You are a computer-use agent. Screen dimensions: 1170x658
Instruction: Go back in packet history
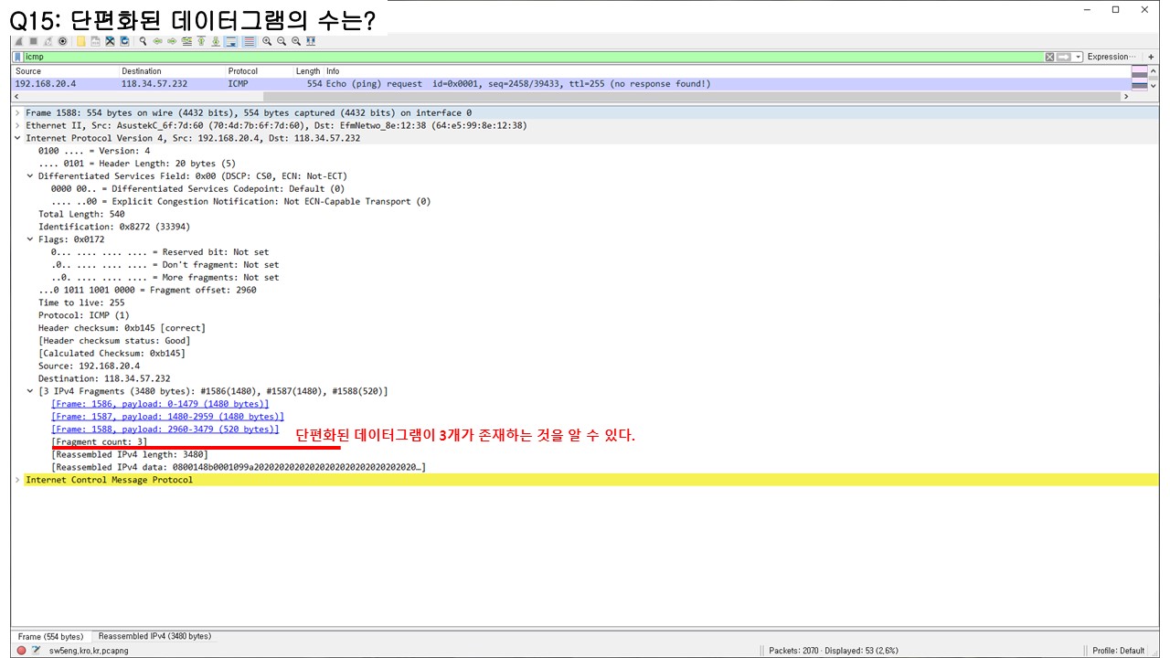157,41
